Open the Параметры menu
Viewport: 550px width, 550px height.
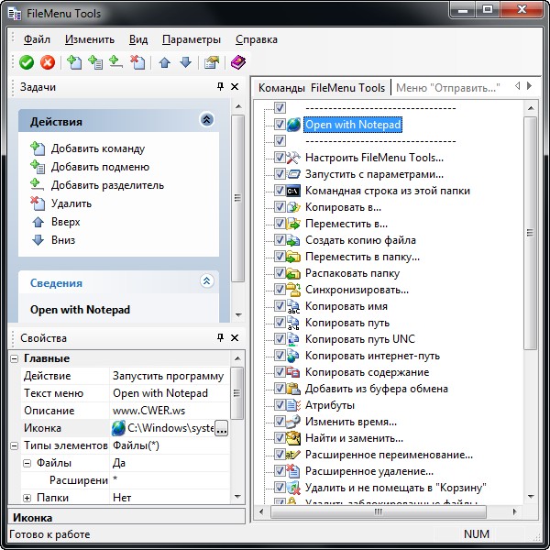click(x=192, y=39)
